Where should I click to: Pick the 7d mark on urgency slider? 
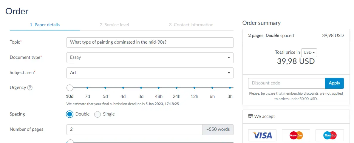(x=87, y=88)
